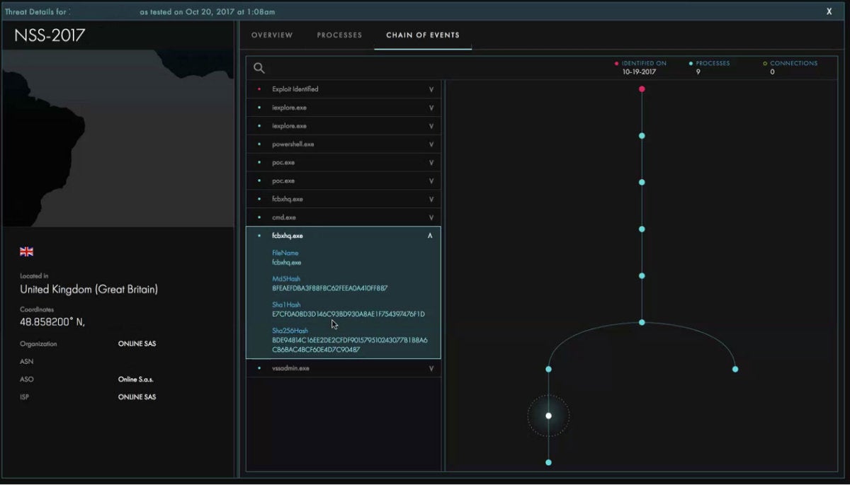Click the Sha256Hash field label
Viewport: 850px width, 485px height.
coord(290,331)
